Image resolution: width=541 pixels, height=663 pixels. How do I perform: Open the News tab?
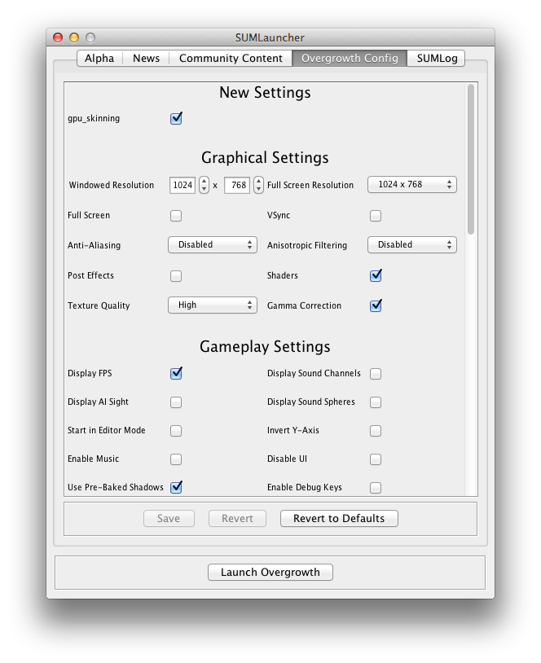[x=146, y=59]
